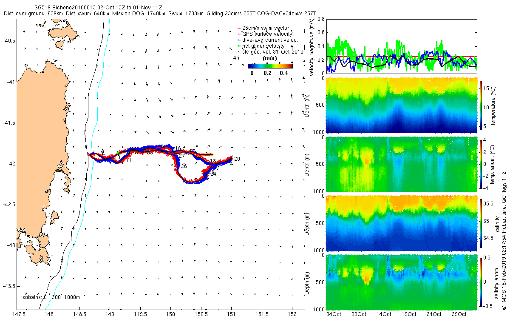Screen dimensions: 510x319
Task: Click the 'isobaths: 0 200 1000m' label
Action: pyautogui.click(x=51, y=297)
